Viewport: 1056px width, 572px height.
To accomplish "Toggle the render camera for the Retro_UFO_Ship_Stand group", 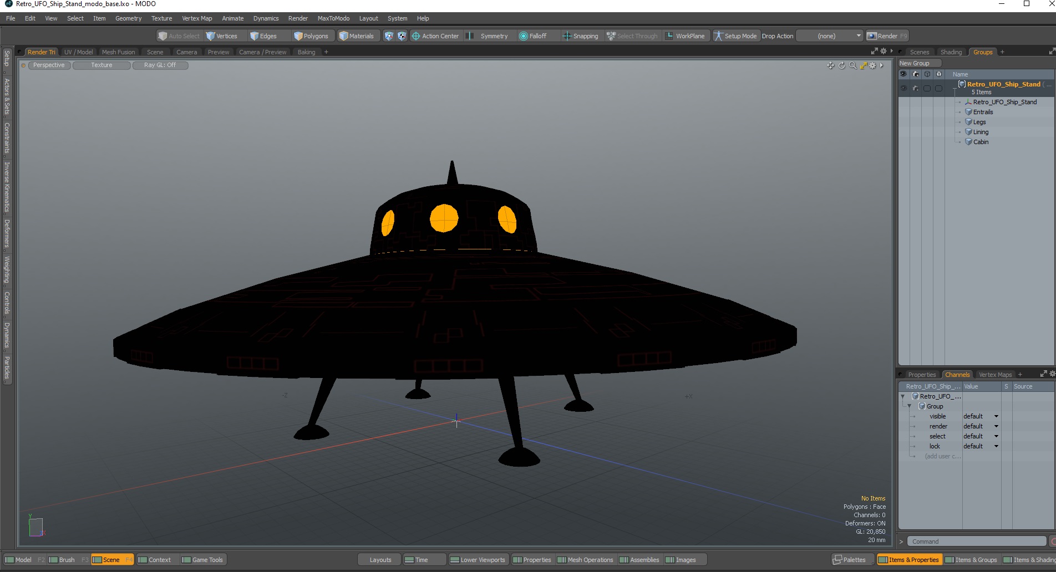I will 916,88.
